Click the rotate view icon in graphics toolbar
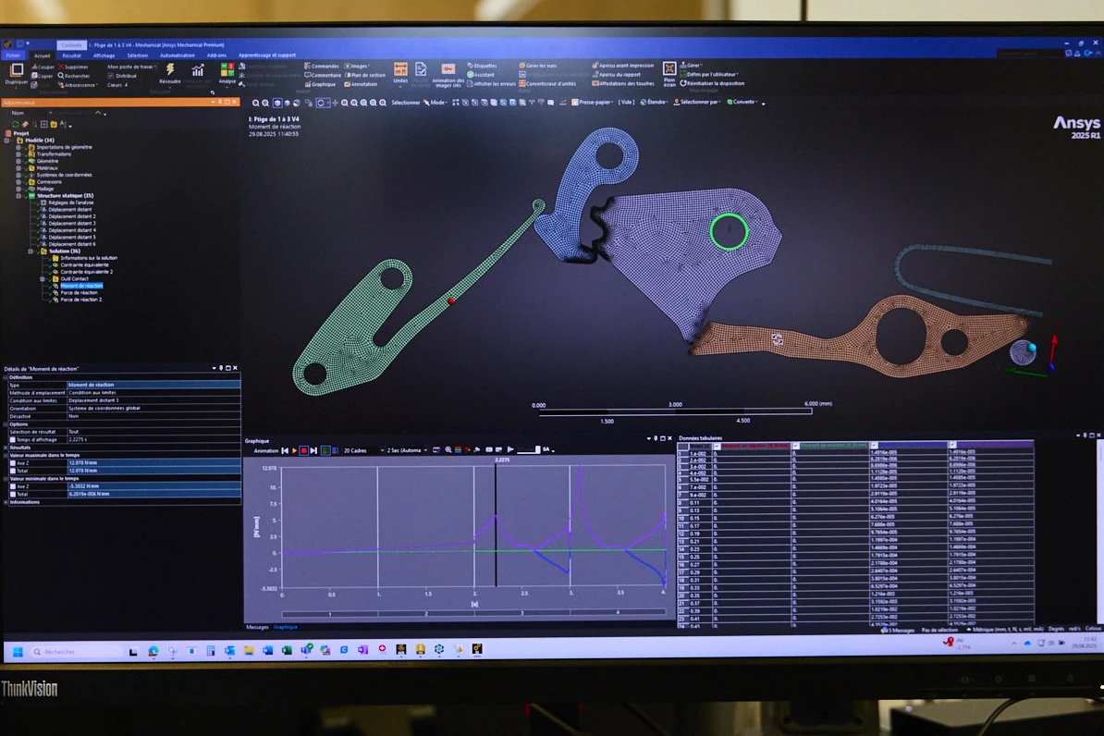The width and height of the screenshot is (1104, 736). point(321,103)
